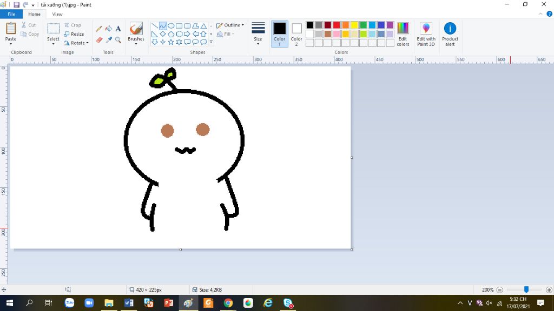Choose the Right arrow shape
The image size is (554, 311).
187,34
